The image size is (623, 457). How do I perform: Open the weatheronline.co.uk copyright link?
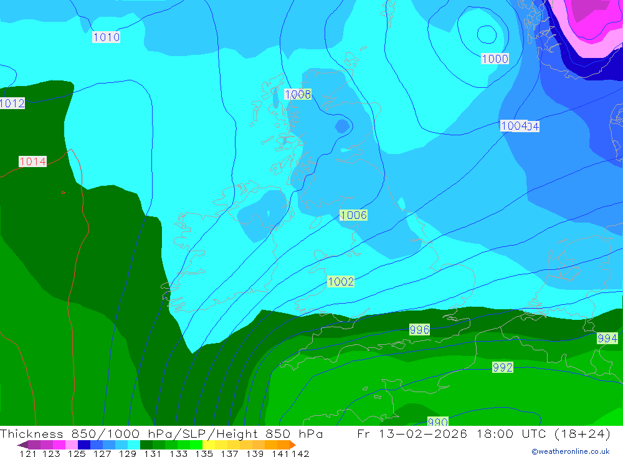tap(571, 451)
